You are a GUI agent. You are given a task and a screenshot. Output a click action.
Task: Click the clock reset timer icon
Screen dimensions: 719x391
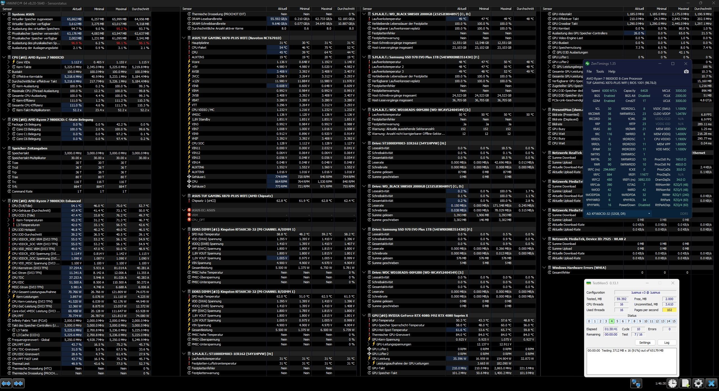(x=672, y=383)
